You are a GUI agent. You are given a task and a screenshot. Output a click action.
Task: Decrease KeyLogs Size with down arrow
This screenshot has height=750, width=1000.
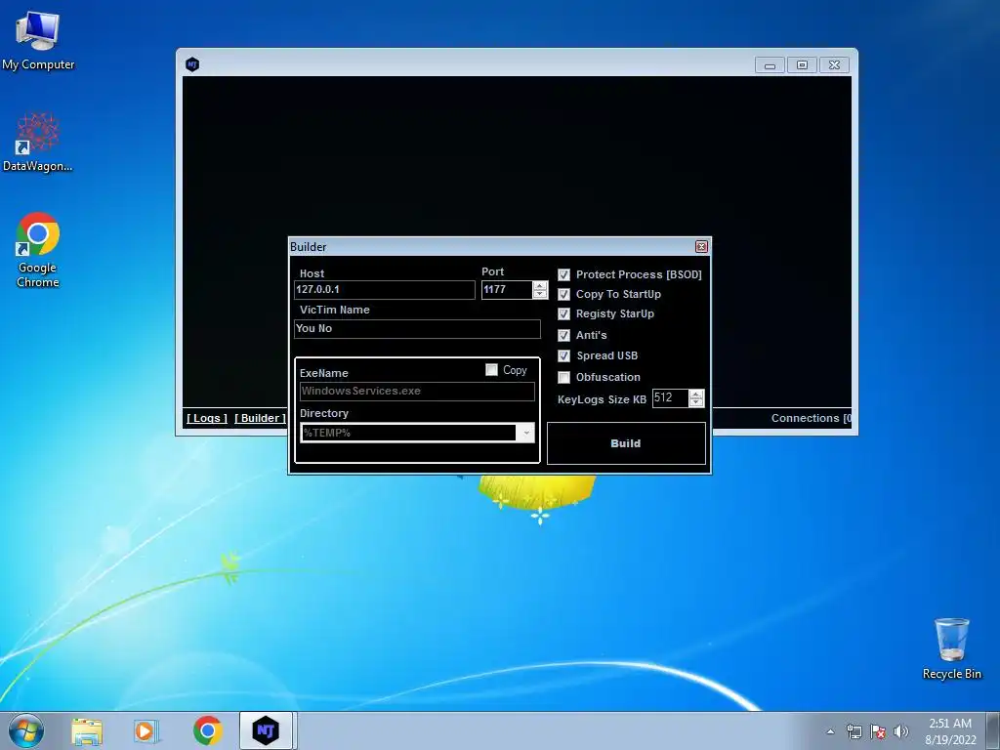[696, 402]
